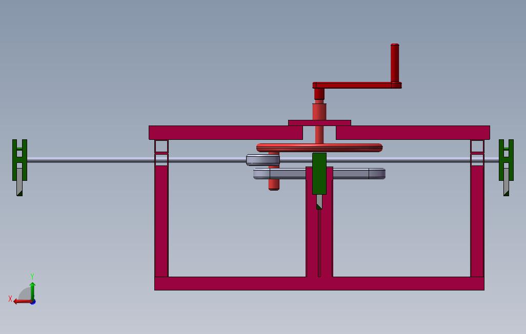Select the left green end bracket

point(19,160)
